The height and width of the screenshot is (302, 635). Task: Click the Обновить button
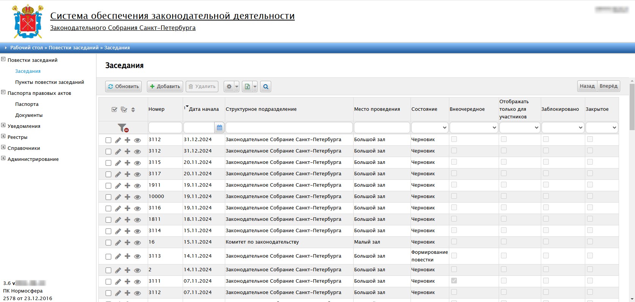tap(123, 87)
